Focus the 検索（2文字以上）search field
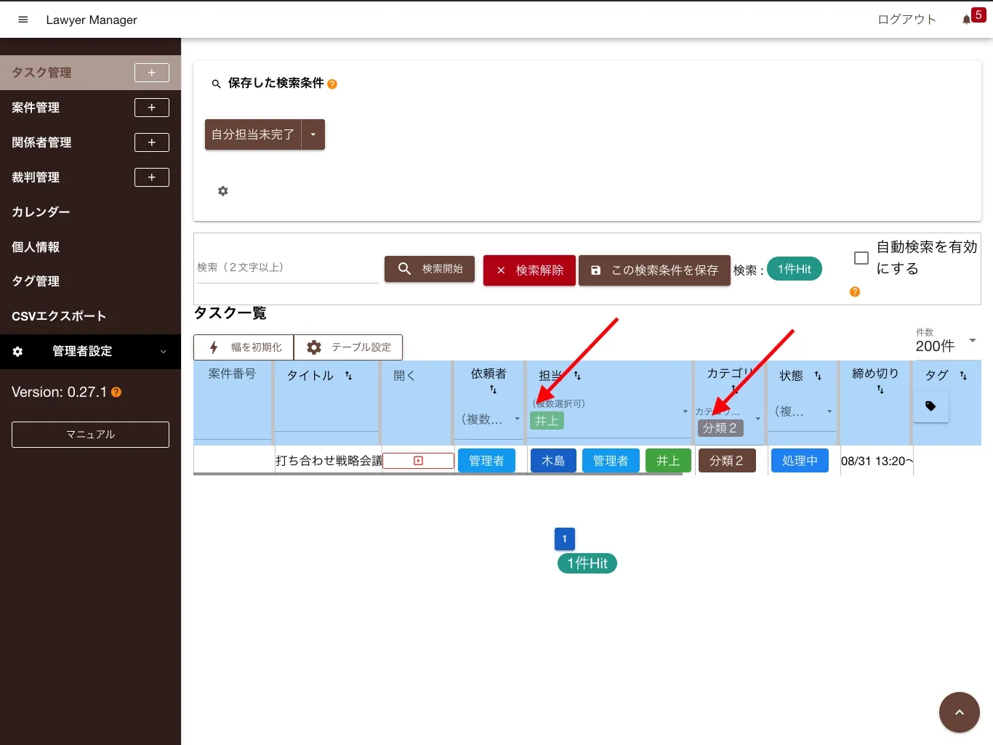The width and height of the screenshot is (993, 745). (x=288, y=267)
